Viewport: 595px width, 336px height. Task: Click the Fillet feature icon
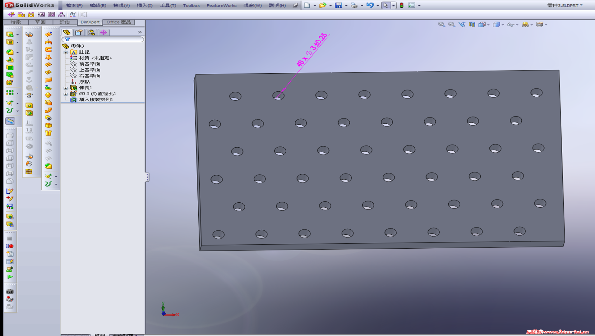(x=10, y=52)
